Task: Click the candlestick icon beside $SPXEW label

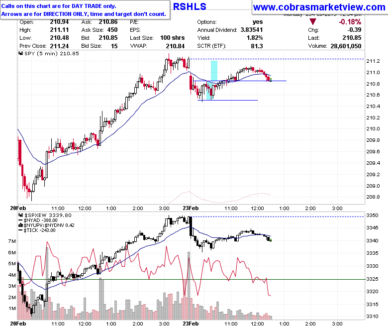Action: pos(21,215)
